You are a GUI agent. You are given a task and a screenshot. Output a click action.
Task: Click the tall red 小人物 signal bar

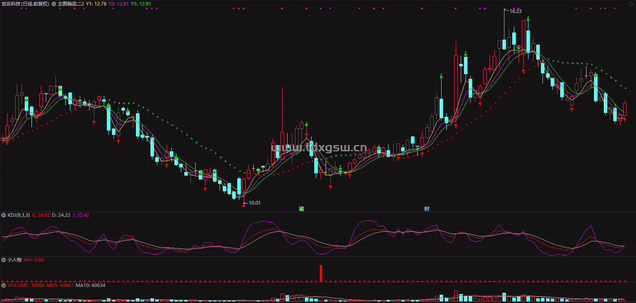click(x=321, y=273)
